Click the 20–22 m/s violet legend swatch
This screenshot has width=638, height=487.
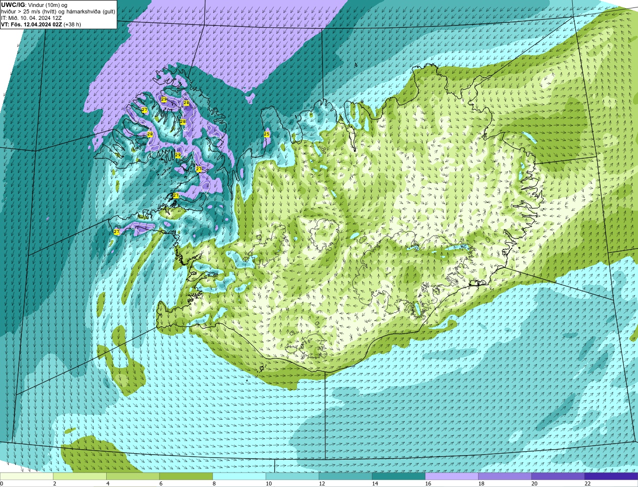click(558, 476)
